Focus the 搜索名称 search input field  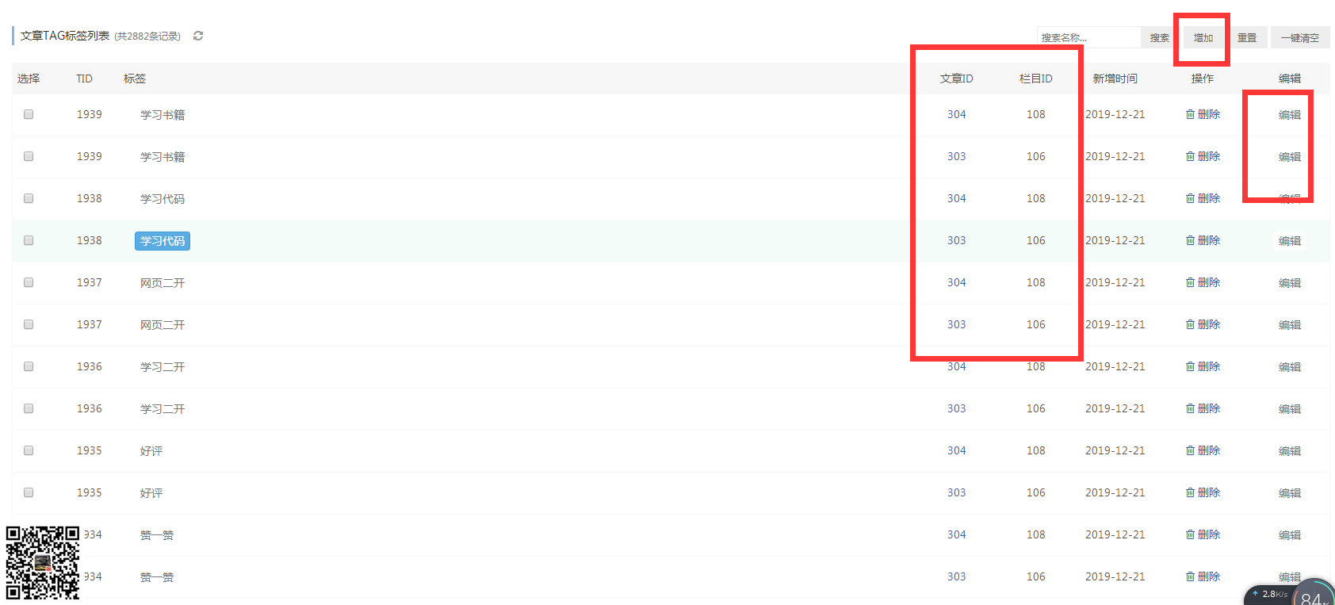click(1088, 37)
